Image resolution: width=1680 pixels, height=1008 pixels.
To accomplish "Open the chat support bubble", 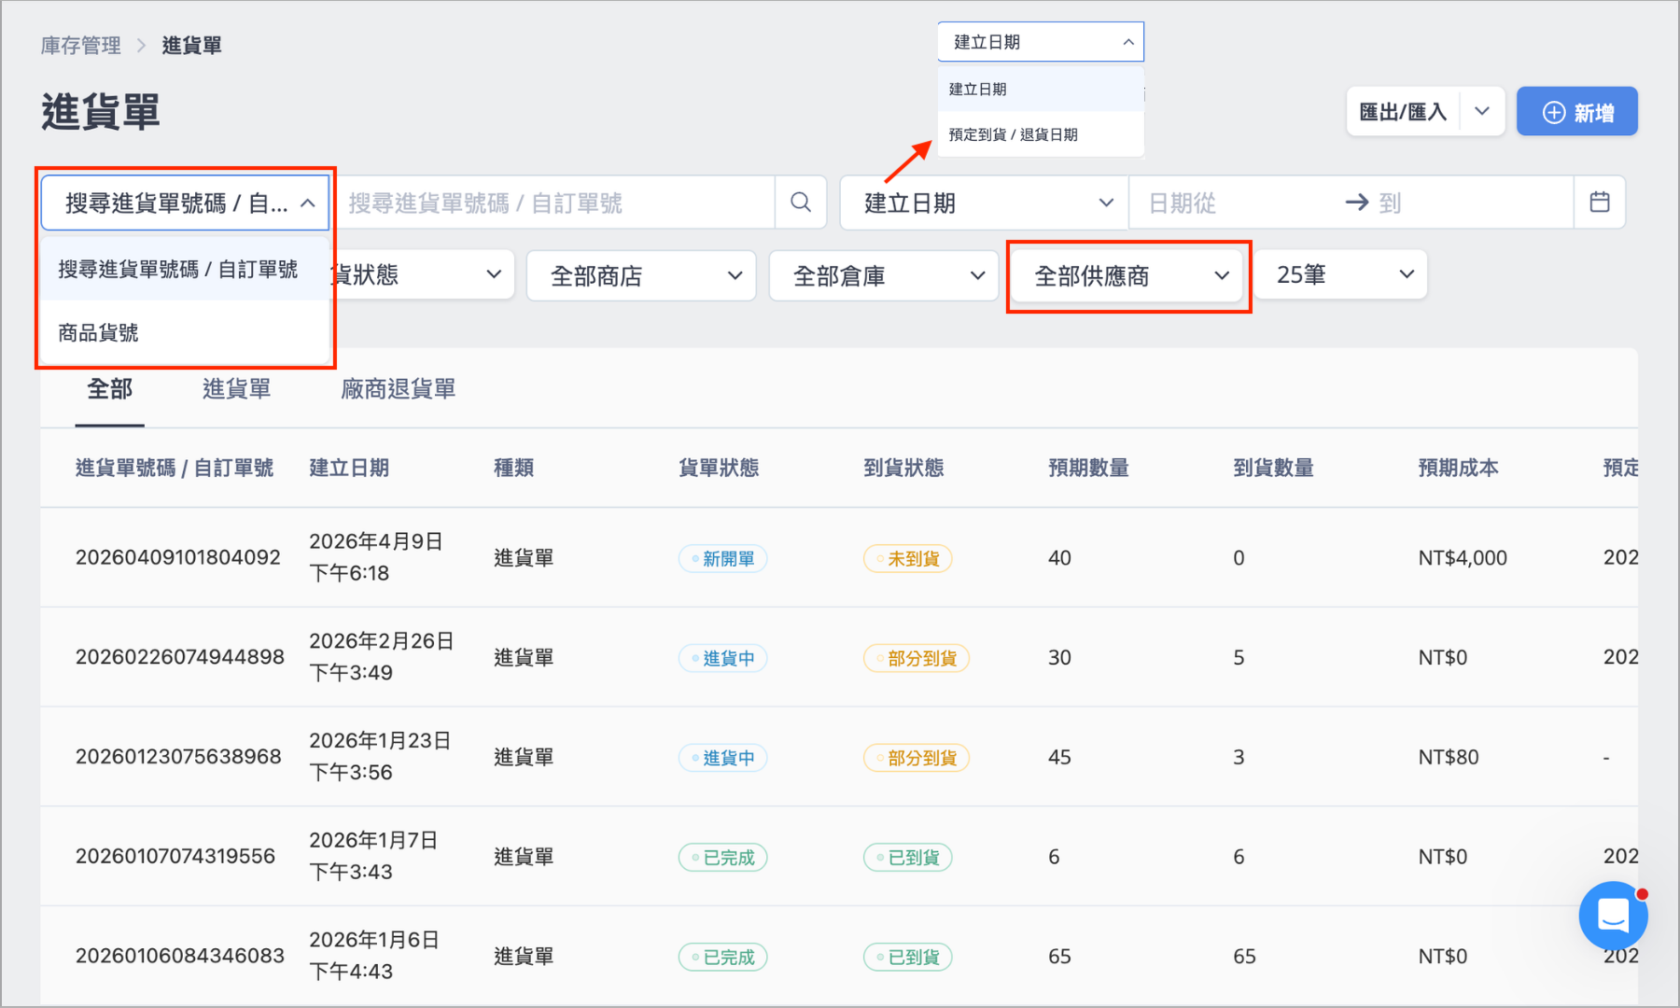I will coord(1613,916).
